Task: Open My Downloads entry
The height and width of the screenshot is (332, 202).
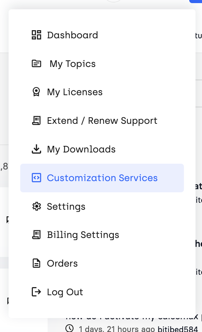Action: coord(102,149)
